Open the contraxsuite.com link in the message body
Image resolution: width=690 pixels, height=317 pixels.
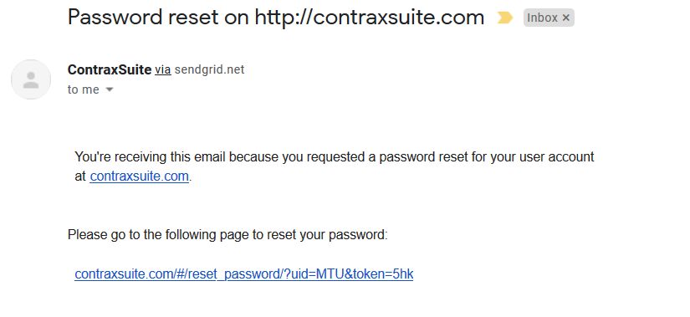coord(139,176)
